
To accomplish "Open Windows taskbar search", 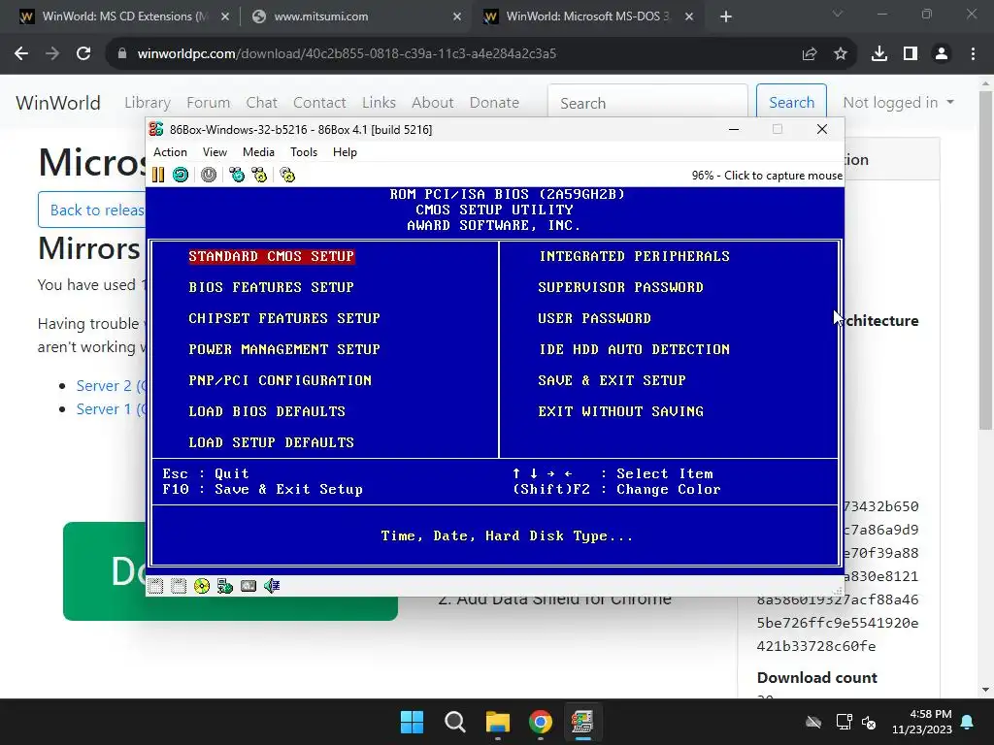I will pos(454,722).
